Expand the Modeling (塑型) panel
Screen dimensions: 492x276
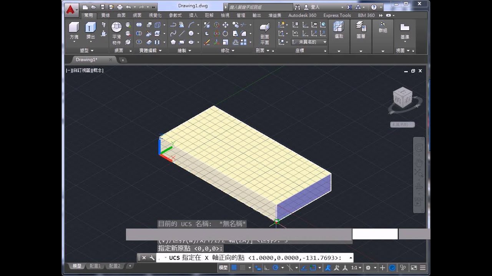pyautogui.click(x=86, y=50)
